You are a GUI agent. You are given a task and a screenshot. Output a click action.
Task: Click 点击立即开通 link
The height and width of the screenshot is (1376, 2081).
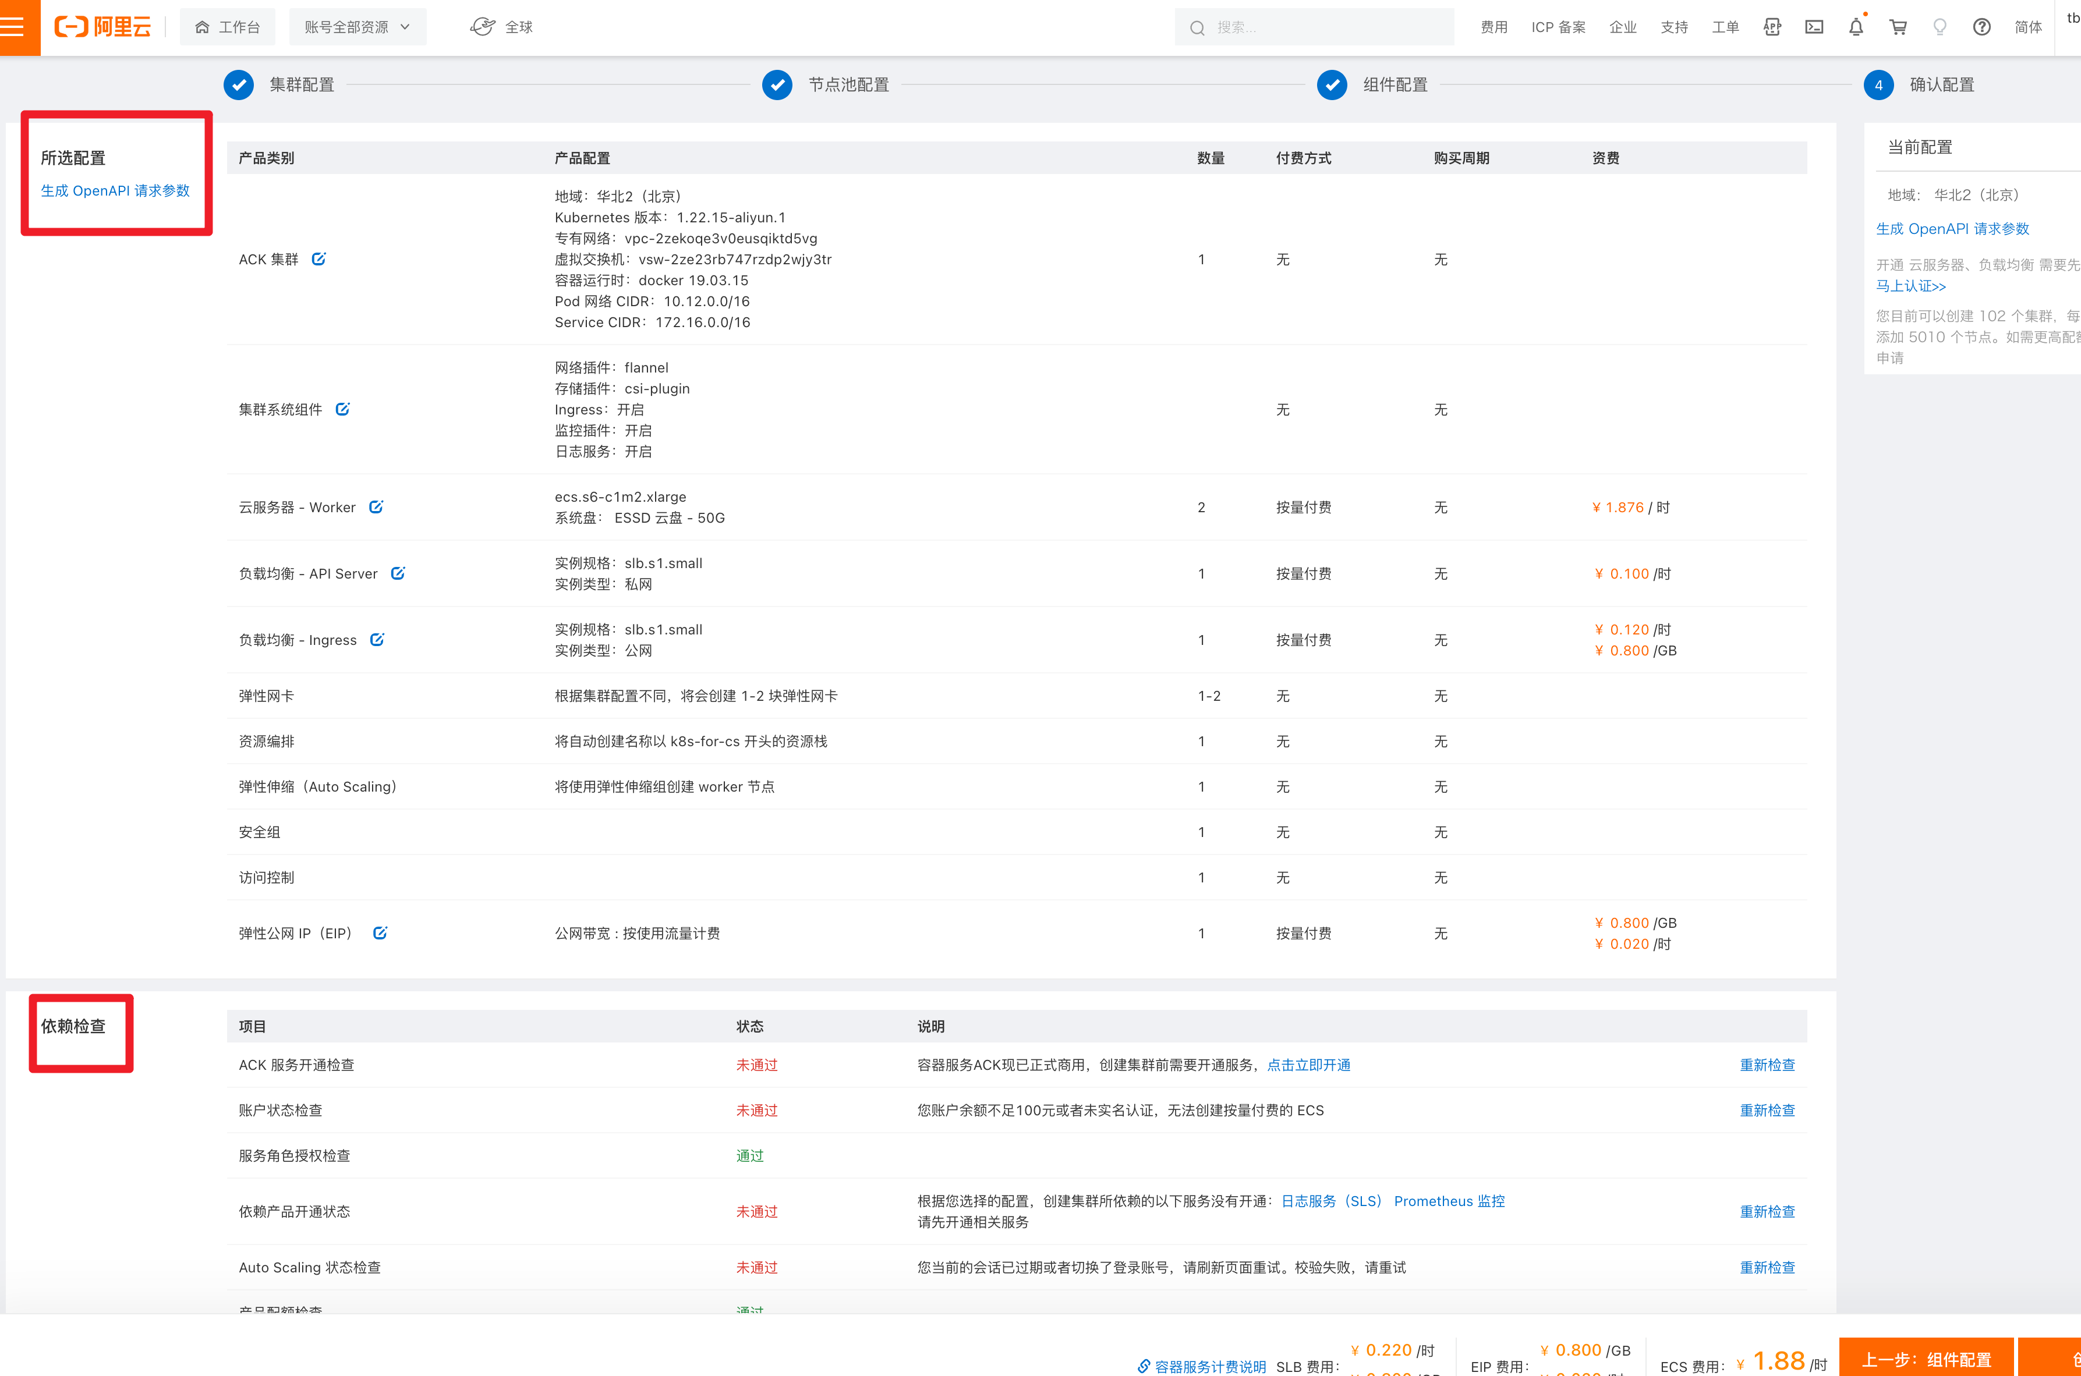click(1308, 1065)
